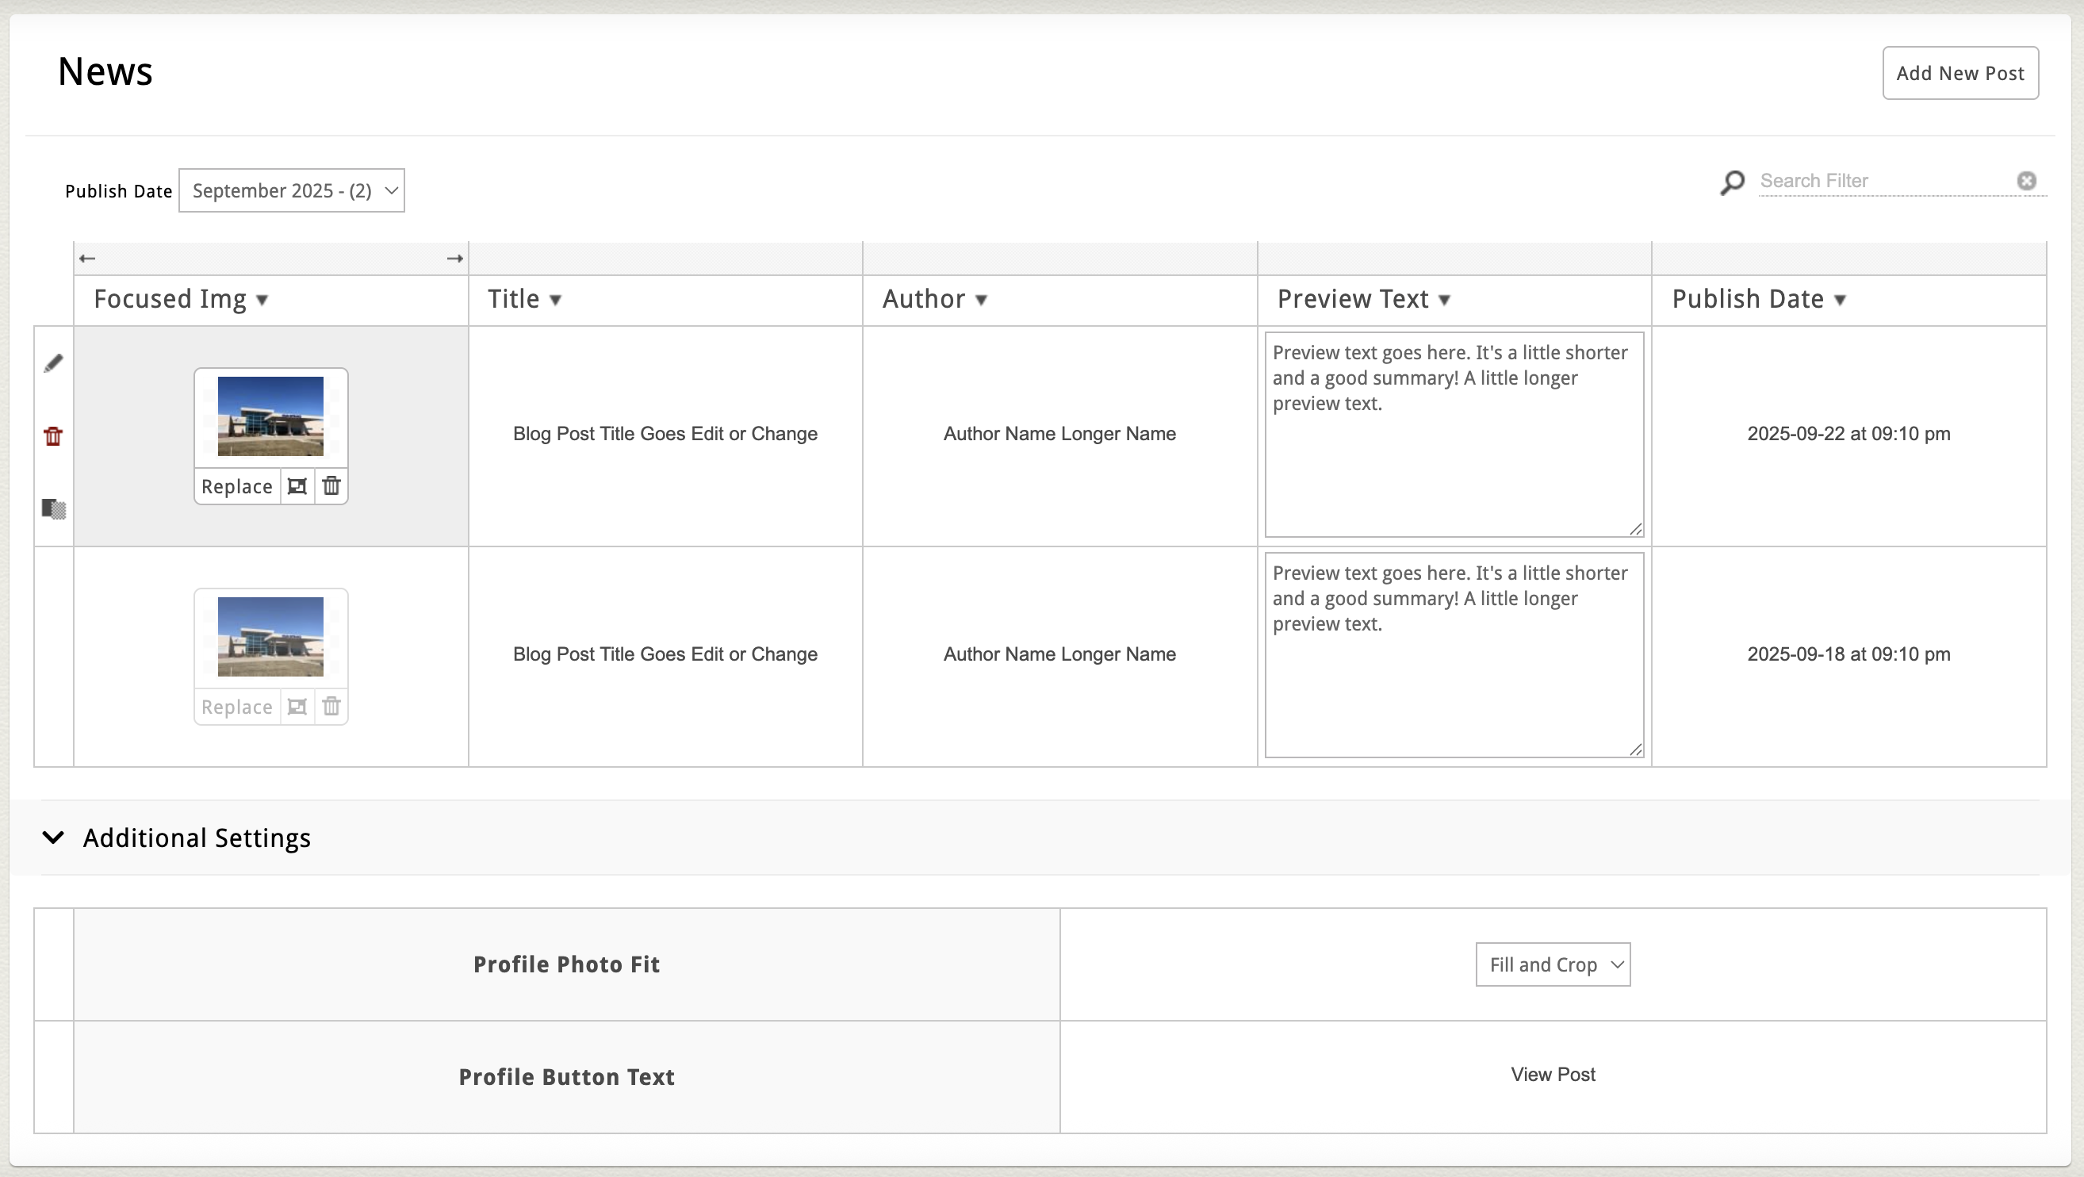Collapse the Additional Settings section
Viewport: 2084px width, 1177px height.
pos(53,838)
